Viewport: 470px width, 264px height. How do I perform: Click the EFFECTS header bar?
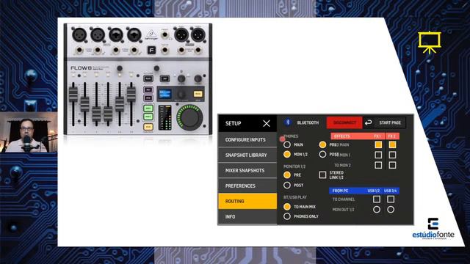point(365,136)
